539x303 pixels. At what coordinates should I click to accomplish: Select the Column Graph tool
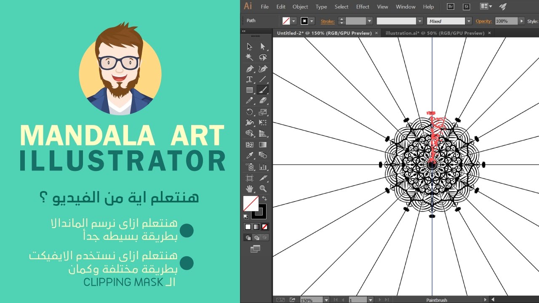pos(263,167)
